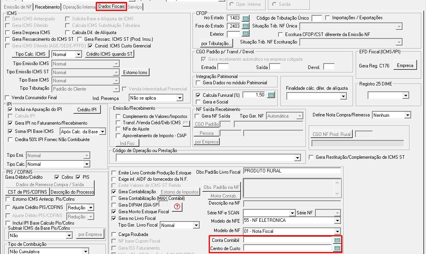Uncheck Calcula Funrural (%) checkbox
The width and height of the screenshot is (426, 254).
[198, 95]
